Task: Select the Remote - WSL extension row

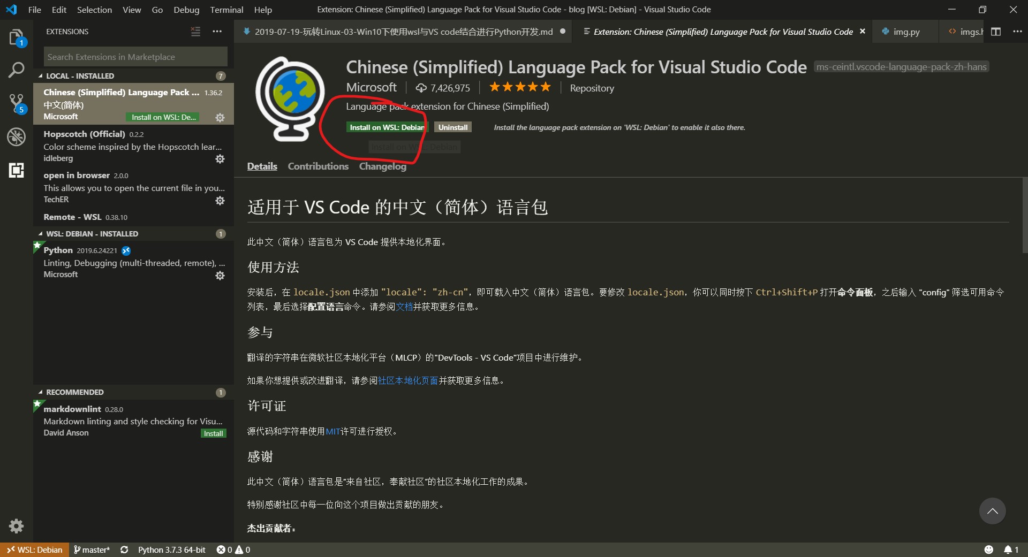Action: click(133, 217)
